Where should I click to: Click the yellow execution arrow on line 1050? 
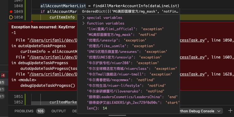11,17
